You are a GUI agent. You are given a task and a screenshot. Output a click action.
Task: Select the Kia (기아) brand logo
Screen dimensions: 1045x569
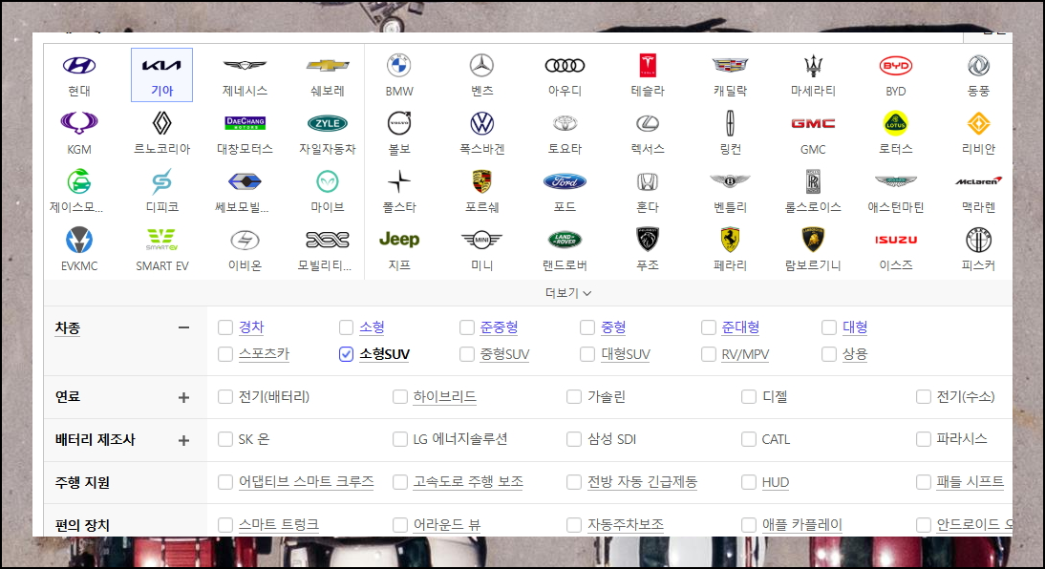pos(162,66)
